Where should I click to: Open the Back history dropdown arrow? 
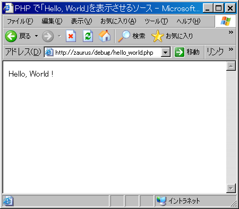tap(36, 36)
